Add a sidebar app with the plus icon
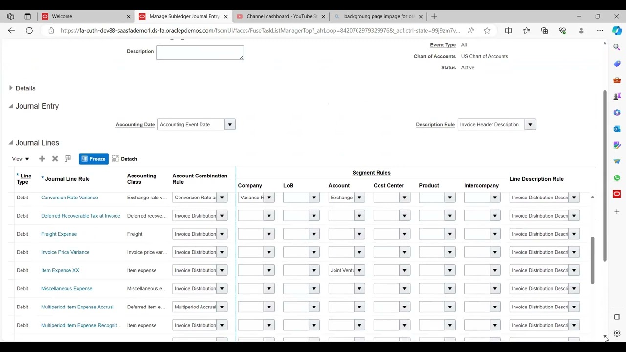Image resolution: width=626 pixels, height=352 pixels. coord(617,212)
